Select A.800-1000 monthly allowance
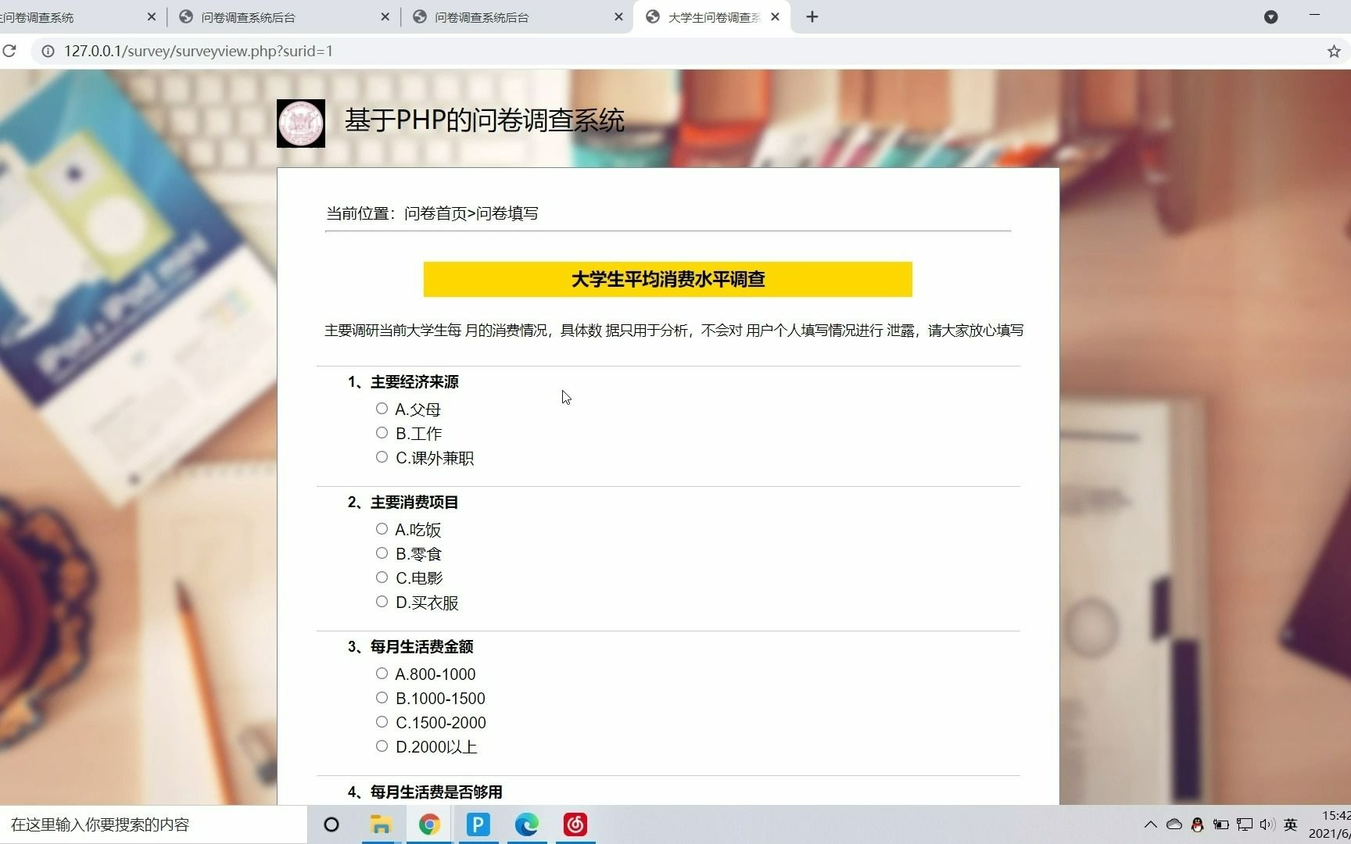 [382, 674]
